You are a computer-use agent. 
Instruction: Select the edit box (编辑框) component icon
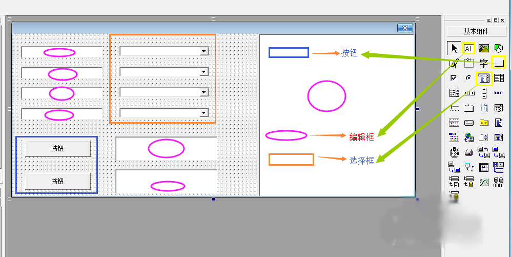pyautogui.click(x=468, y=49)
